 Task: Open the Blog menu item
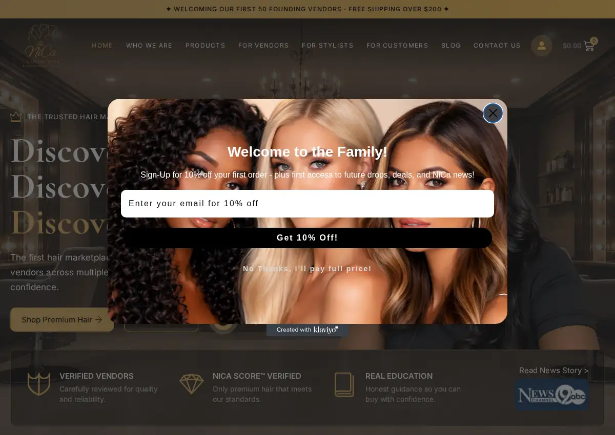coord(451,46)
